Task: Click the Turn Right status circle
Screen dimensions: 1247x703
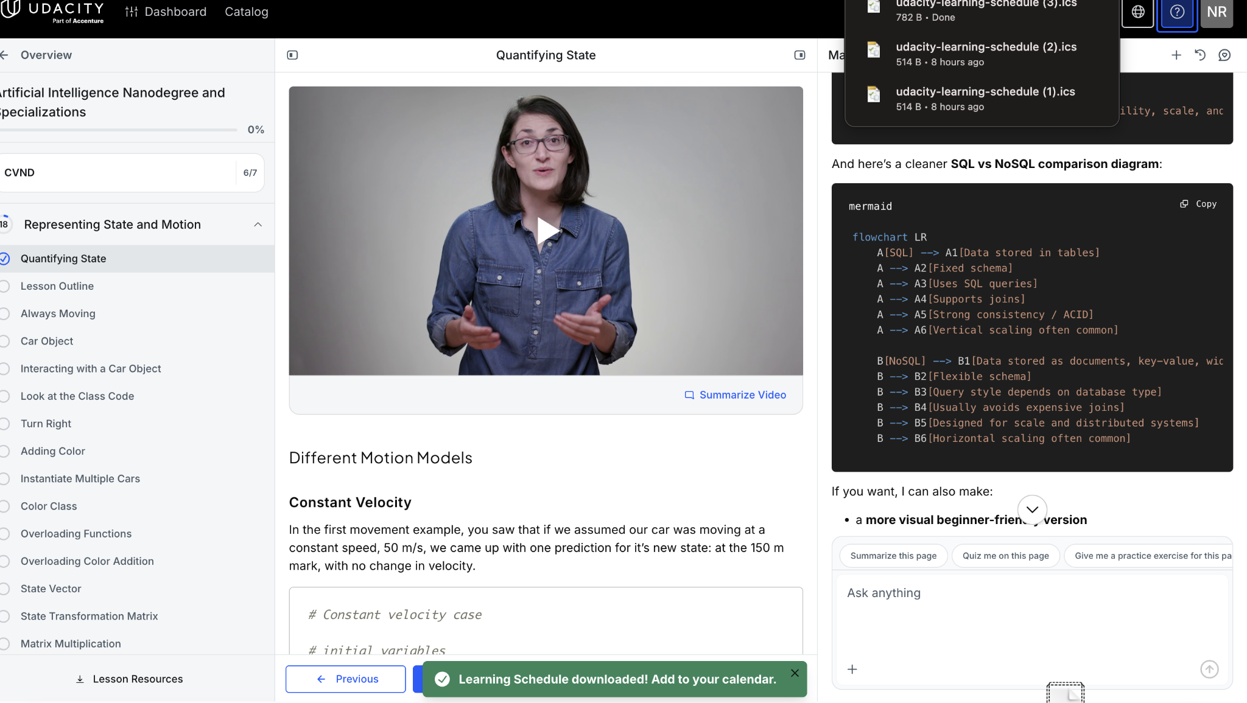Action: 4,424
